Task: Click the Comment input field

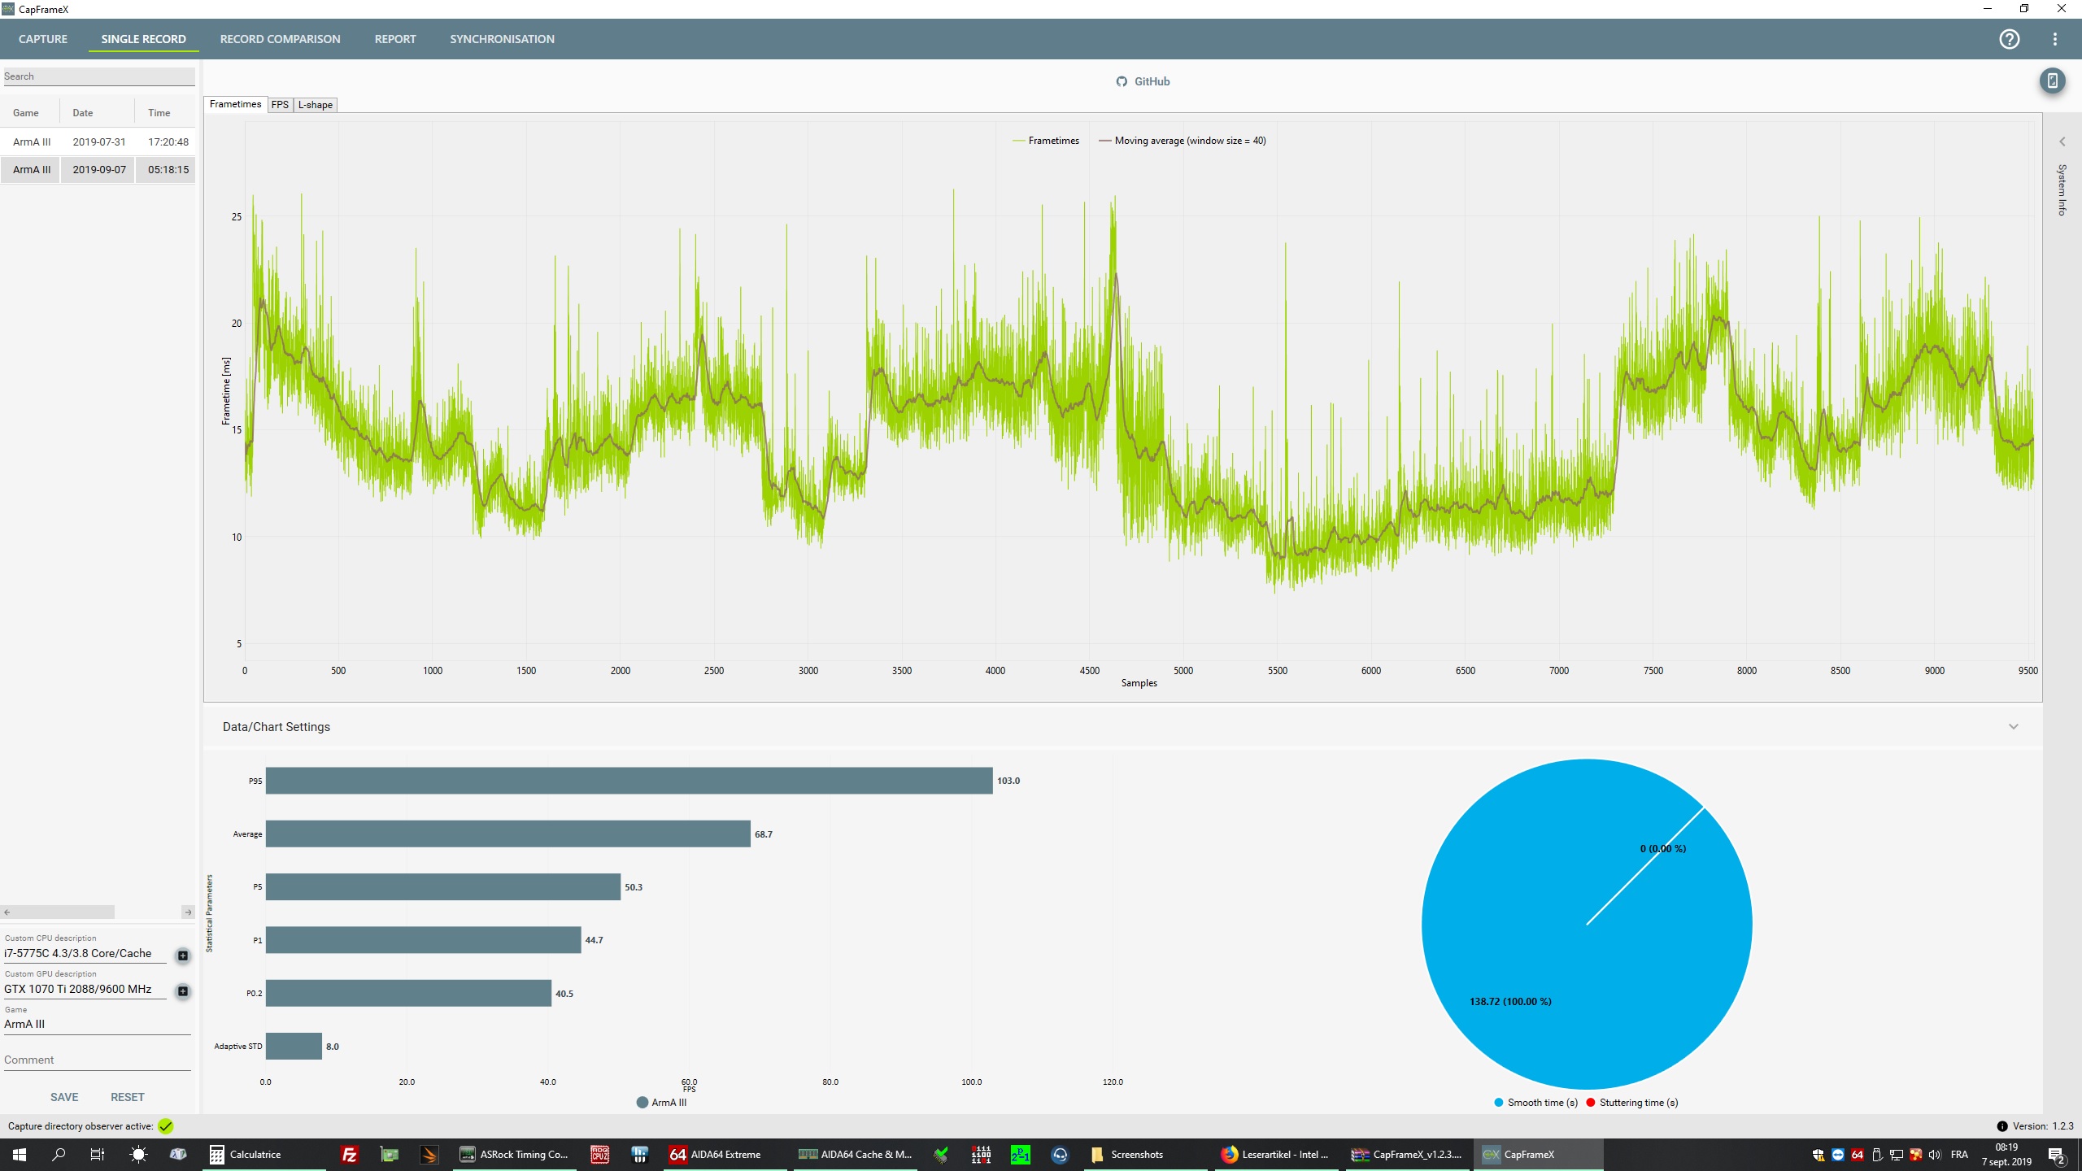Action: [96, 1060]
